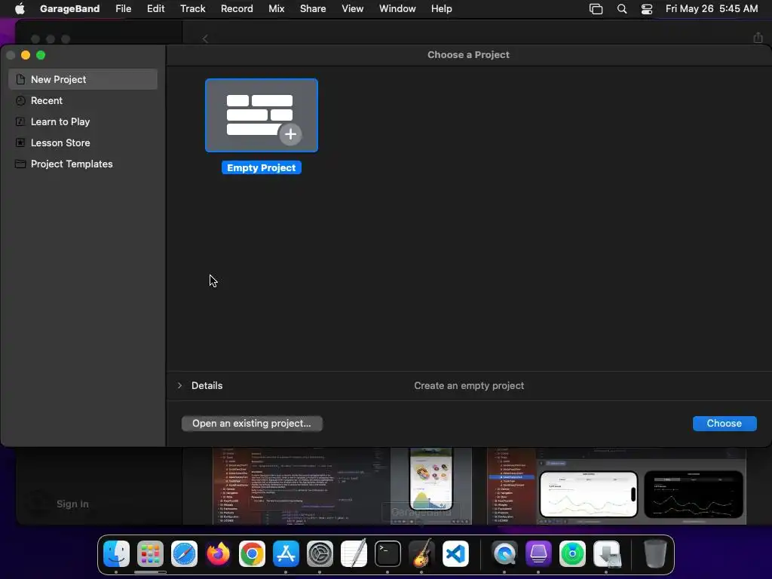This screenshot has height=579, width=772.
Task: Open the Mix menu
Action: pyautogui.click(x=276, y=9)
